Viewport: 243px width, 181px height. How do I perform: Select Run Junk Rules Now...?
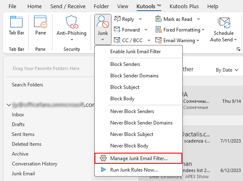[x=139, y=170]
